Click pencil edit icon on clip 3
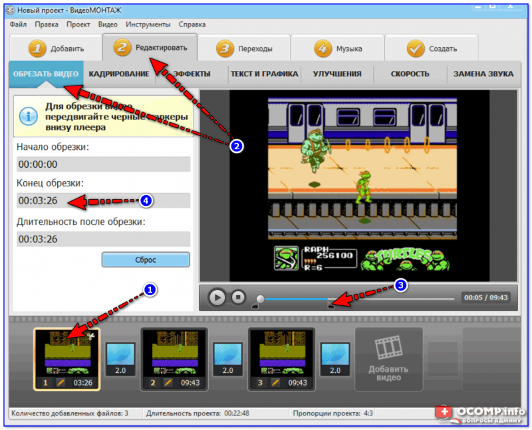 (275, 383)
